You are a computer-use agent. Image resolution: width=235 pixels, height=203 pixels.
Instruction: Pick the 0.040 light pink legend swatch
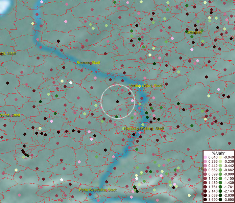pyautogui.click(x=206, y=157)
